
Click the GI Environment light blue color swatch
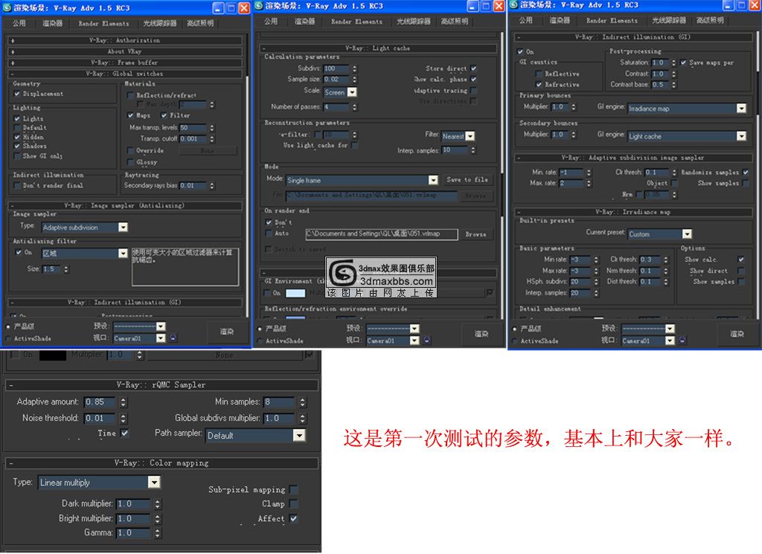(x=295, y=293)
